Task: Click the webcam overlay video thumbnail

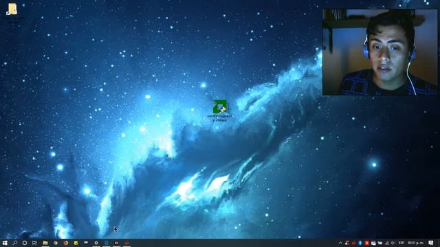Action: pyautogui.click(x=379, y=52)
